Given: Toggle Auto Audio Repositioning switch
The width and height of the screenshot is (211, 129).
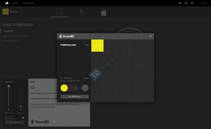Looking at the screenshot, I should click(x=22, y=118).
